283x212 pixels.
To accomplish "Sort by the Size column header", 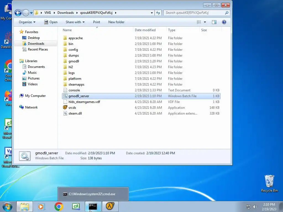I will click(204, 30).
